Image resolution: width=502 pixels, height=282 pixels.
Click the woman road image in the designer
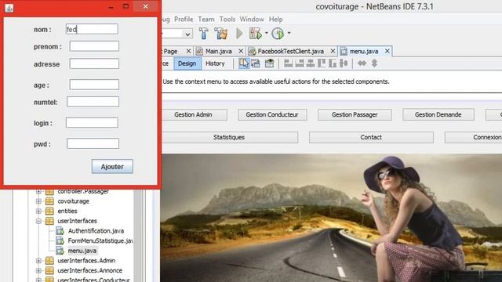(331, 218)
